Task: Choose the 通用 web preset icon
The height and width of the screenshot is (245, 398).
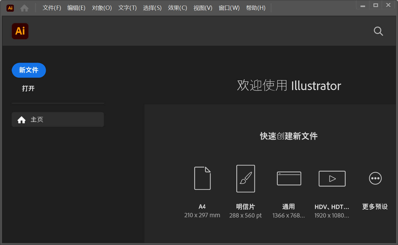Action: coord(289,178)
